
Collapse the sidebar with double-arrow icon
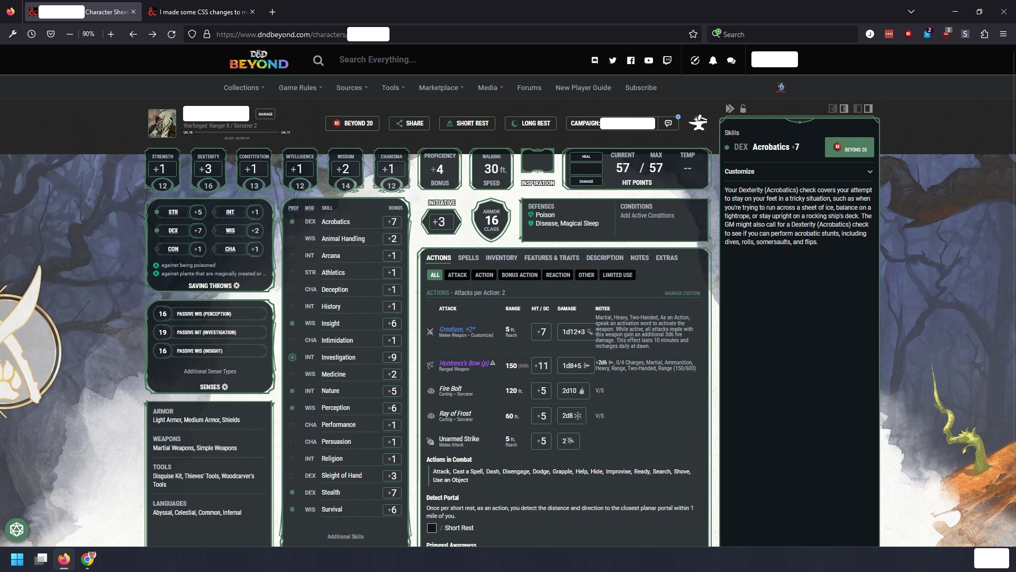[x=730, y=109]
